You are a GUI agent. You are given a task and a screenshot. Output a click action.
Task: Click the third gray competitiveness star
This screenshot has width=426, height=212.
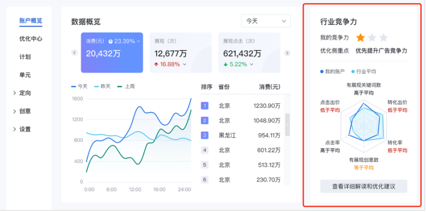click(383, 37)
